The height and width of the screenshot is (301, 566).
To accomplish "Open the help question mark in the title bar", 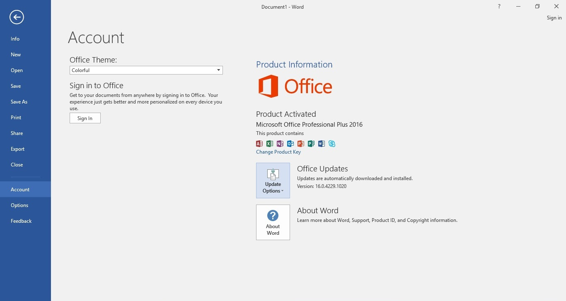I will 499,6.
